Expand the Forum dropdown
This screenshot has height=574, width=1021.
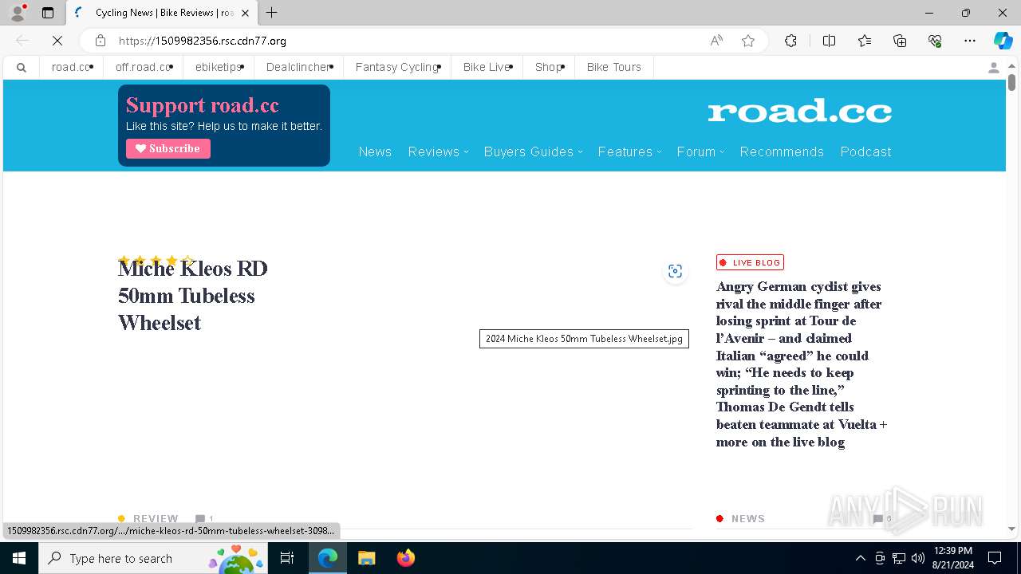coord(700,151)
